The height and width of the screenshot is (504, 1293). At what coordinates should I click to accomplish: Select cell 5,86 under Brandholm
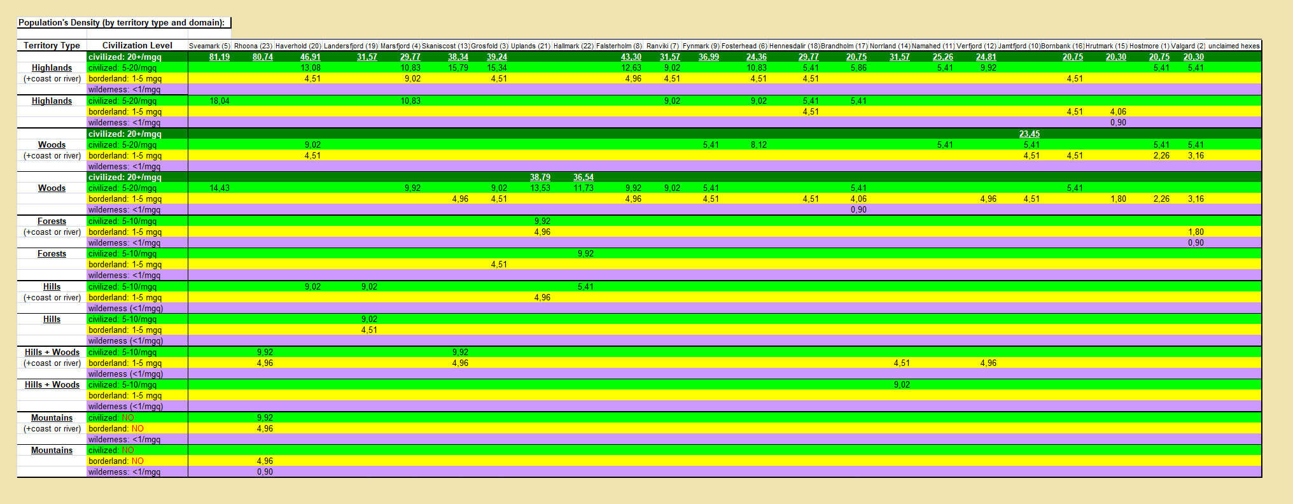coord(858,67)
